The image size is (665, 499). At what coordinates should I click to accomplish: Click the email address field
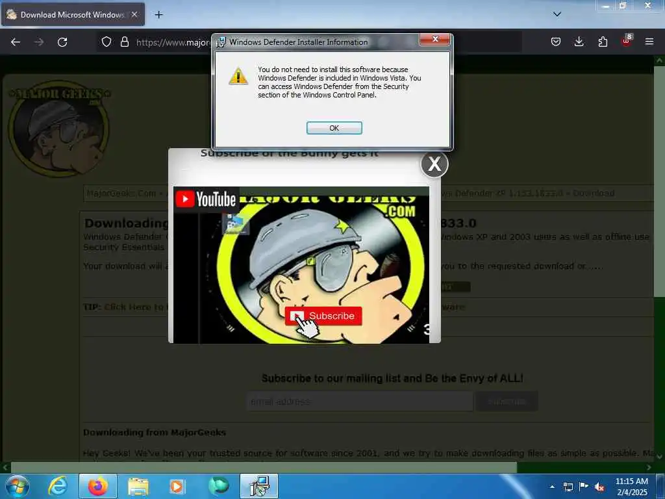(360, 402)
